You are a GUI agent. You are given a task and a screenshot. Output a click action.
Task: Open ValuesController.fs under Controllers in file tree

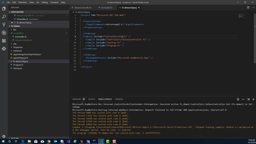click(x=24, y=40)
